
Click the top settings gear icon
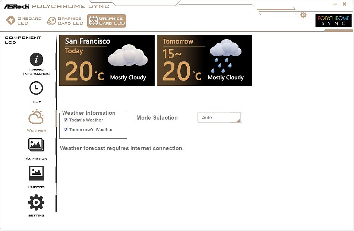[303, 15]
